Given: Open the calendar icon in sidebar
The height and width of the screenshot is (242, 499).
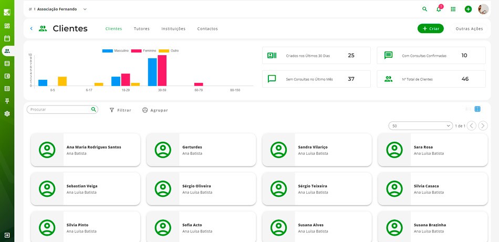Looking at the screenshot, I should coord(7,38).
